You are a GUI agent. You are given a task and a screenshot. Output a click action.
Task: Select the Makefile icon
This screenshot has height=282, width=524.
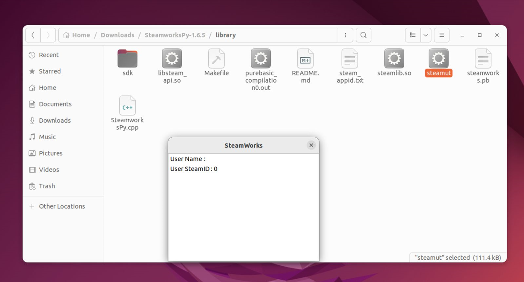click(x=216, y=59)
